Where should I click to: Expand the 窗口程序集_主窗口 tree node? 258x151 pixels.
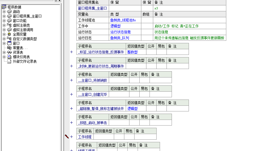coord(4,16)
